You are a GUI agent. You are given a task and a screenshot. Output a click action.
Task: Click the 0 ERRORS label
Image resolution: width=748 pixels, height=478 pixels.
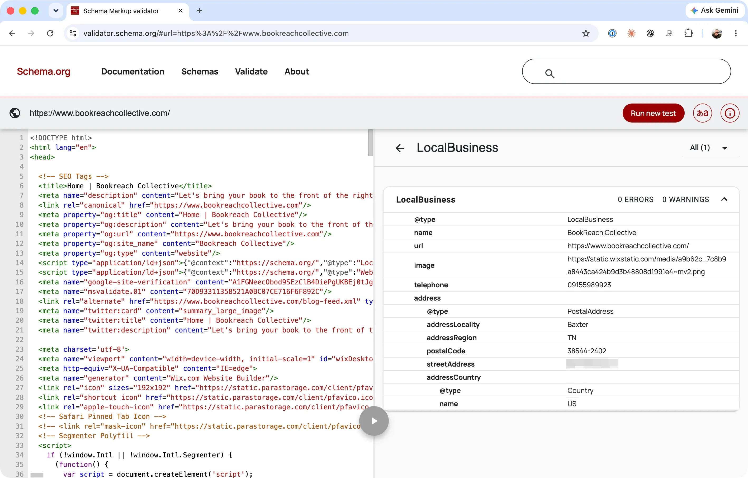coord(636,200)
